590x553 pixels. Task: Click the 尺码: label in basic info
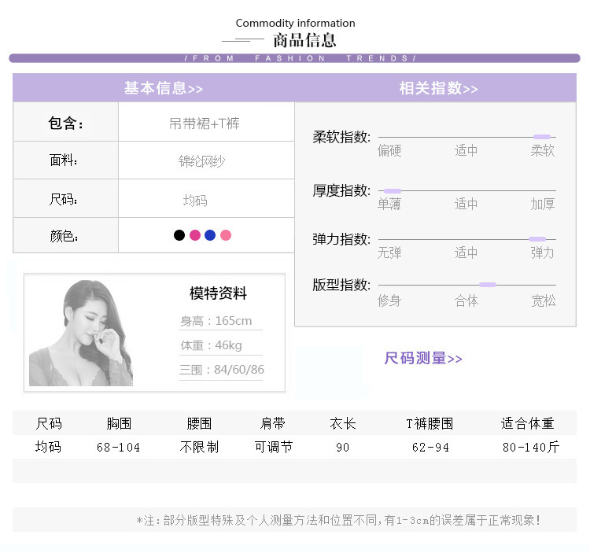click(x=63, y=199)
